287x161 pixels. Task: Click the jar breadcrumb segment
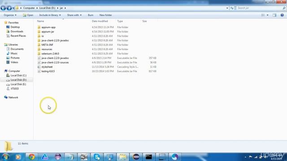pyautogui.click(x=61, y=8)
